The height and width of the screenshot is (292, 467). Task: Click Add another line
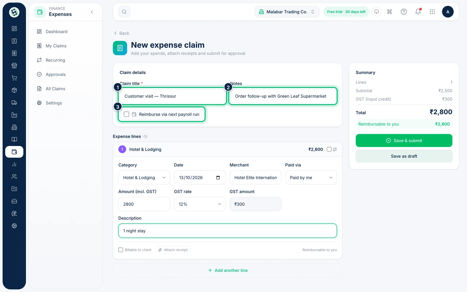coord(228,270)
